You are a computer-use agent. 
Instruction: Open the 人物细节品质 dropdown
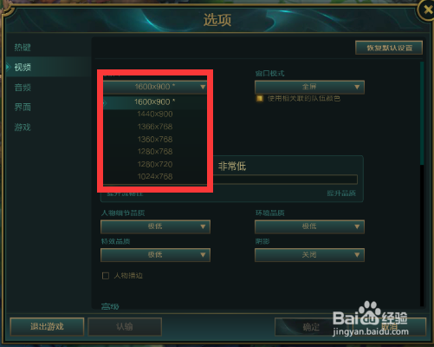[155, 226]
